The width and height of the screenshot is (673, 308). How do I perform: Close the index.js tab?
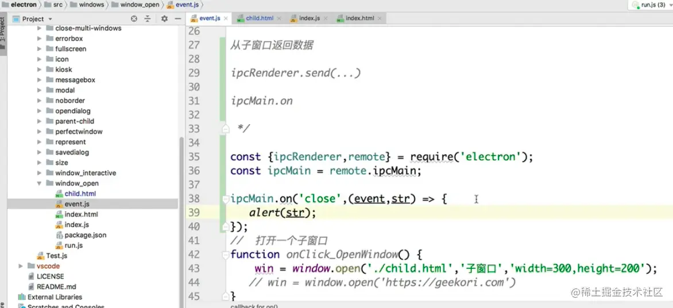tap(325, 19)
